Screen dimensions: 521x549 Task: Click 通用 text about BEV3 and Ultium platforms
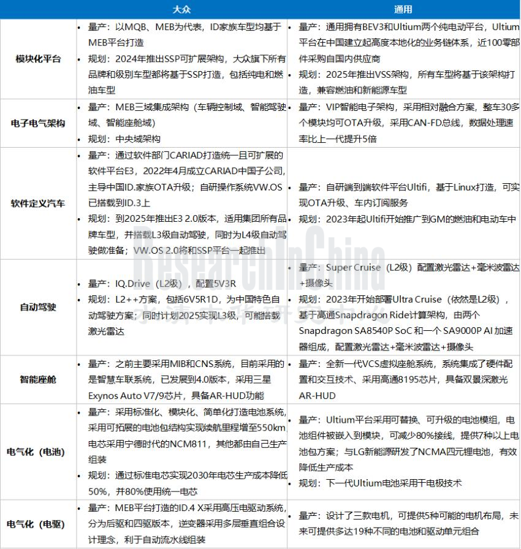click(409, 43)
